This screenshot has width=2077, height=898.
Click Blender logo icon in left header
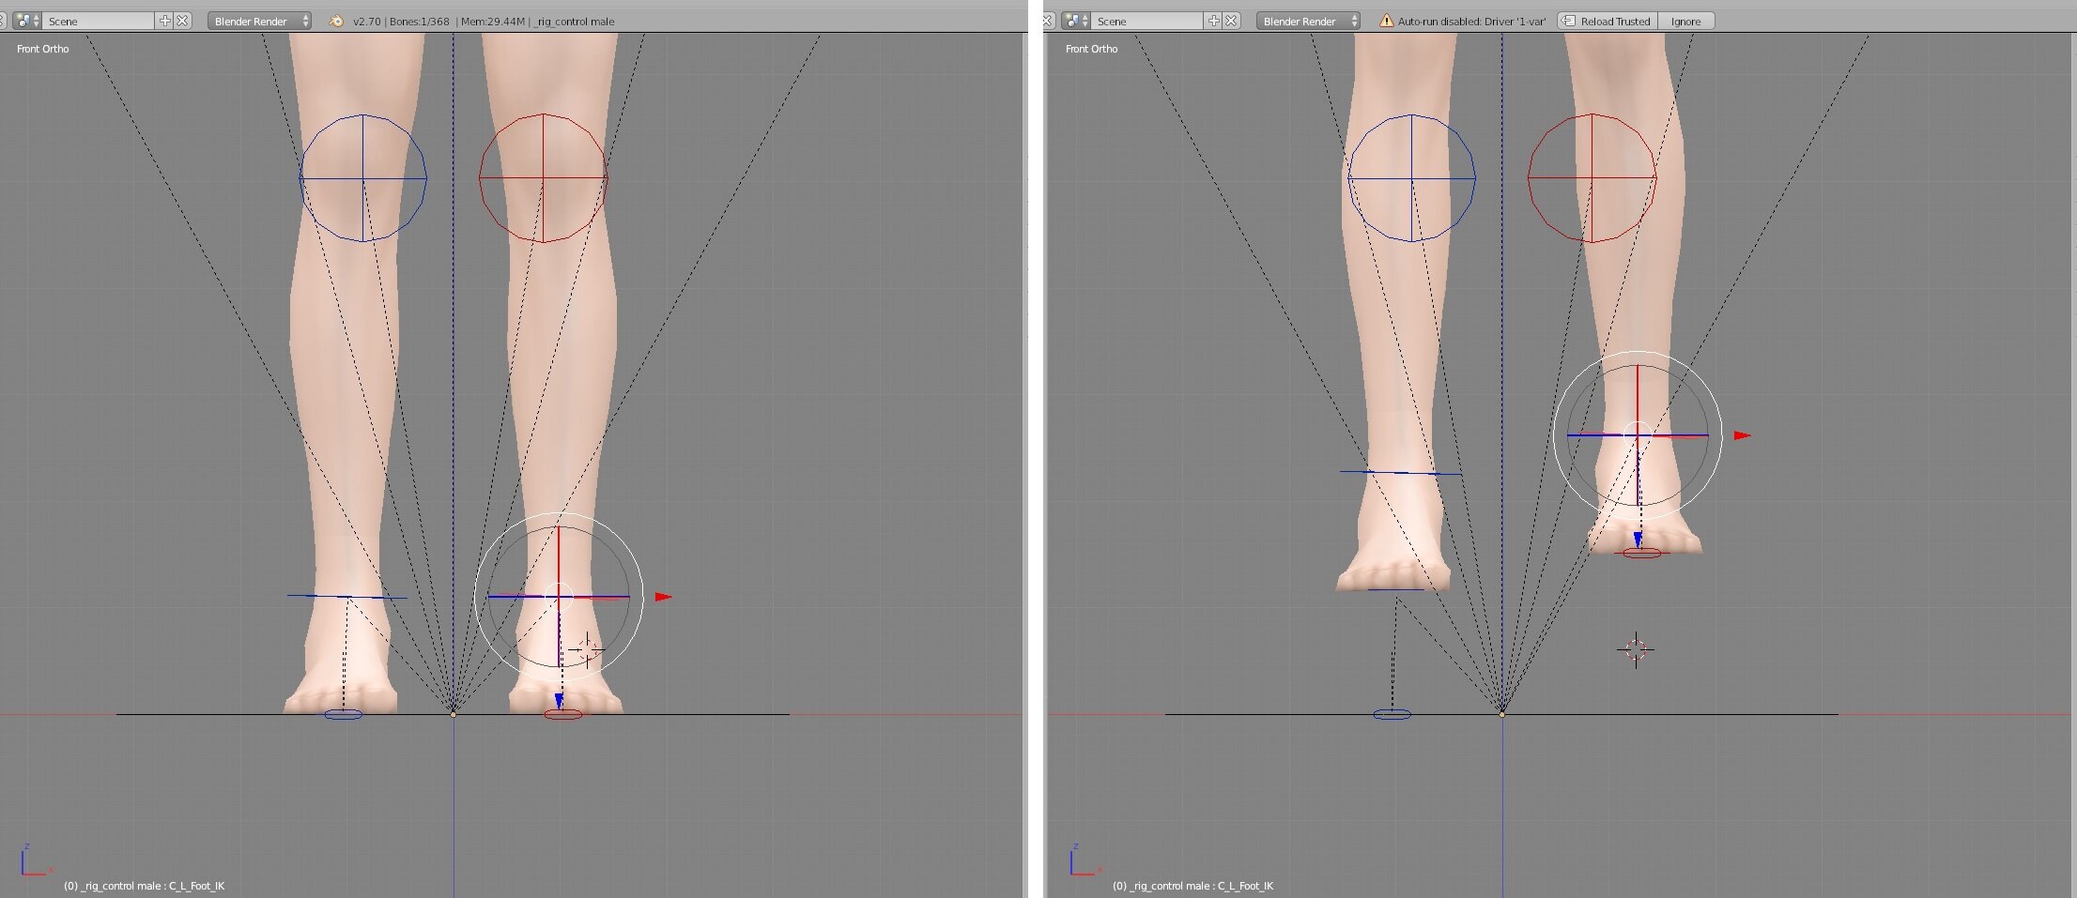(336, 21)
